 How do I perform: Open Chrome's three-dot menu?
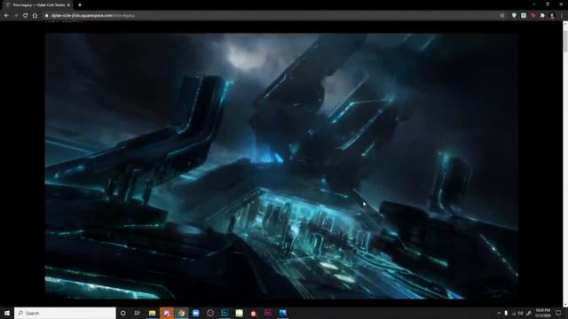[x=562, y=16]
